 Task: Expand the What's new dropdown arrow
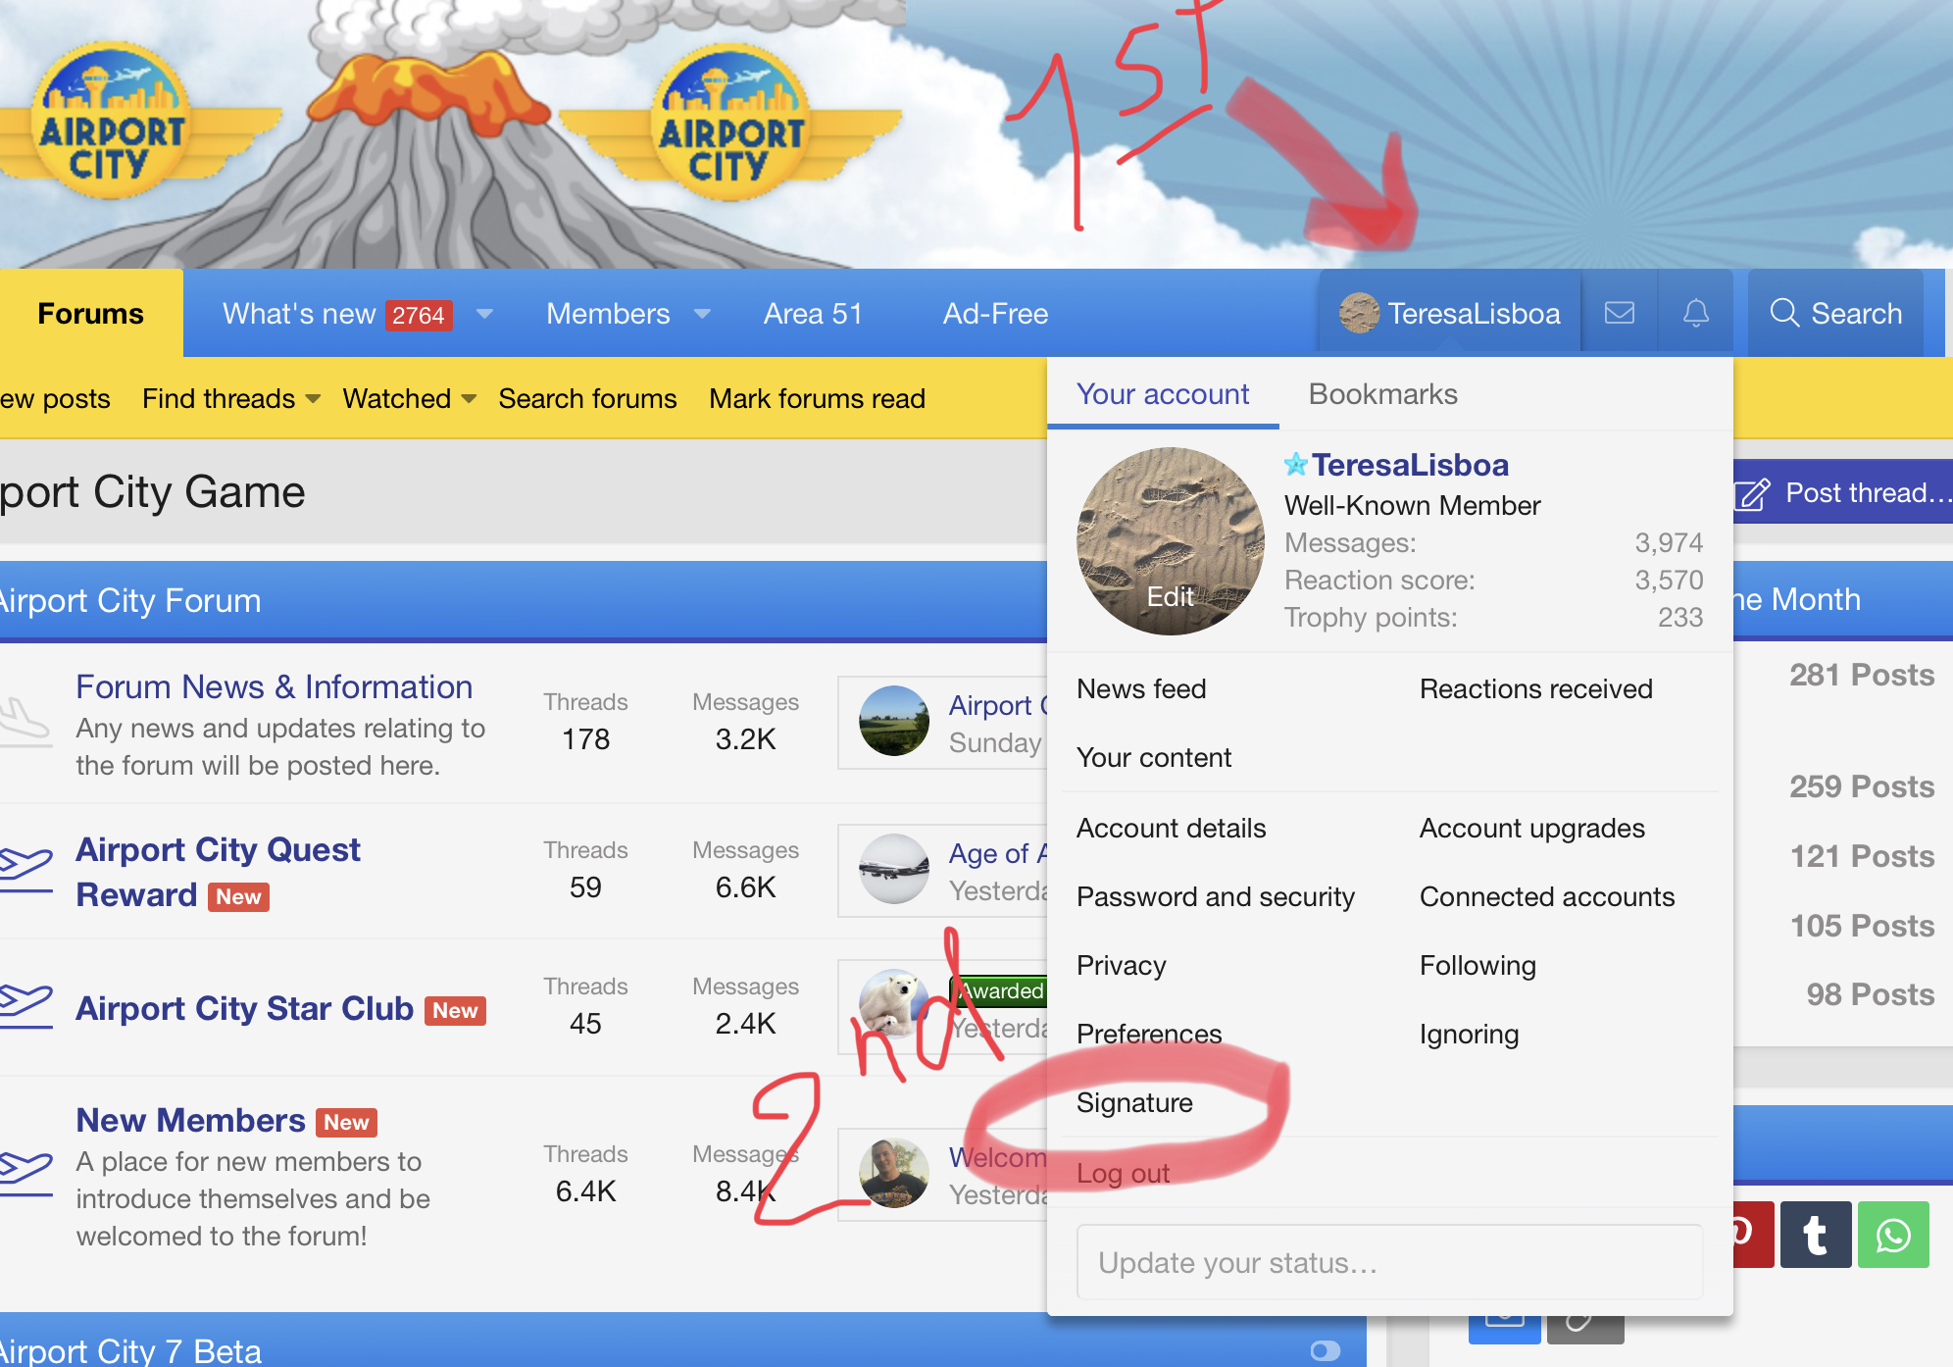click(x=484, y=314)
